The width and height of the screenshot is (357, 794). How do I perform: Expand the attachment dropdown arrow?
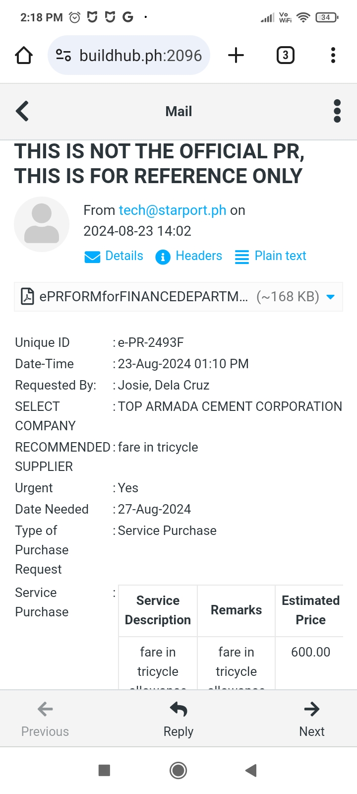(331, 297)
